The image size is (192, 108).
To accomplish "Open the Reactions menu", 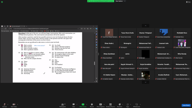I will (120, 105).
